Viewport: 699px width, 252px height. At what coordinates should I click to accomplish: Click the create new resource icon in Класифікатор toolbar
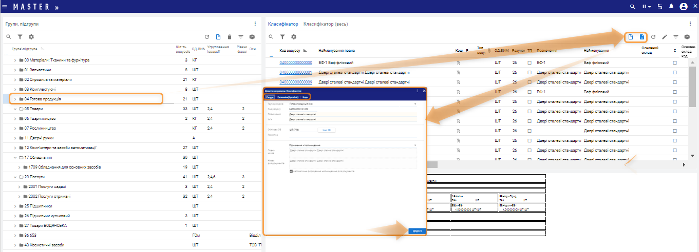pos(631,37)
